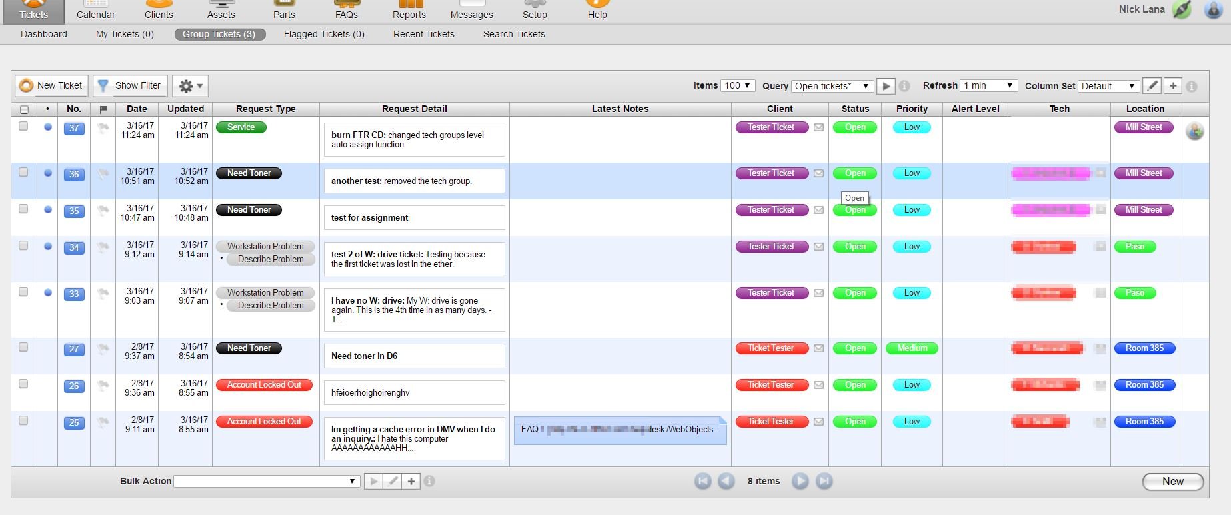Click the Show Filter button
The width and height of the screenshot is (1231, 515).
pyautogui.click(x=130, y=85)
